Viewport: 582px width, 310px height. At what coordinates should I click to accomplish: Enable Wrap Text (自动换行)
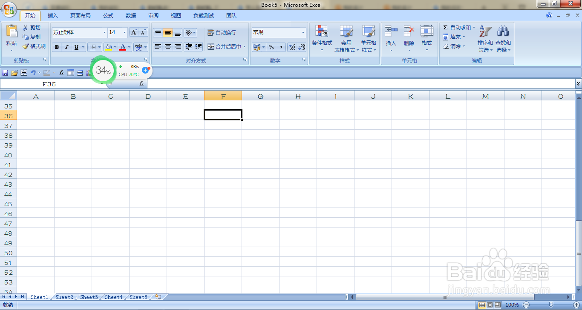pyautogui.click(x=222, y=33)
